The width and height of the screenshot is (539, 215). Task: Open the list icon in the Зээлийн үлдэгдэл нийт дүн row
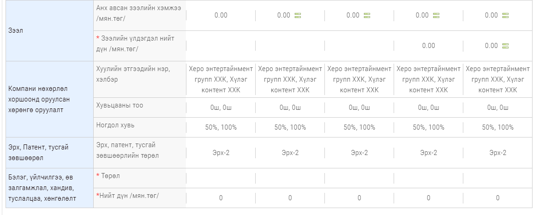[x=505, y=46]
